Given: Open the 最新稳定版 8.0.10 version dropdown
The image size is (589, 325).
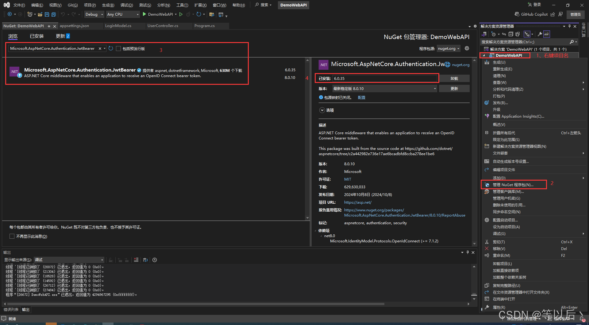Looking at the screenshot, I should [x=434, y=88].
